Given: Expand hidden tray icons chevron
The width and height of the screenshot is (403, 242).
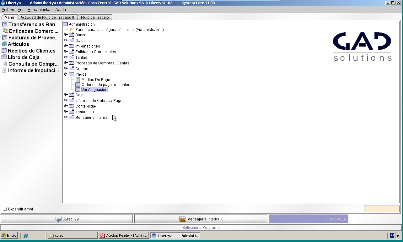Looking at the screenshot, I should click(398, 236).
